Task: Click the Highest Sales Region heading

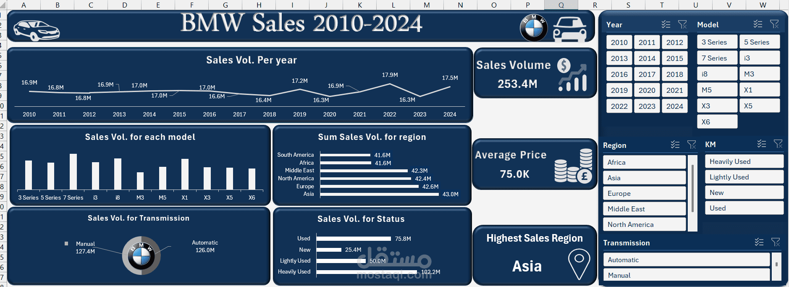Action: pyautogui.click(x=535, y=238)
